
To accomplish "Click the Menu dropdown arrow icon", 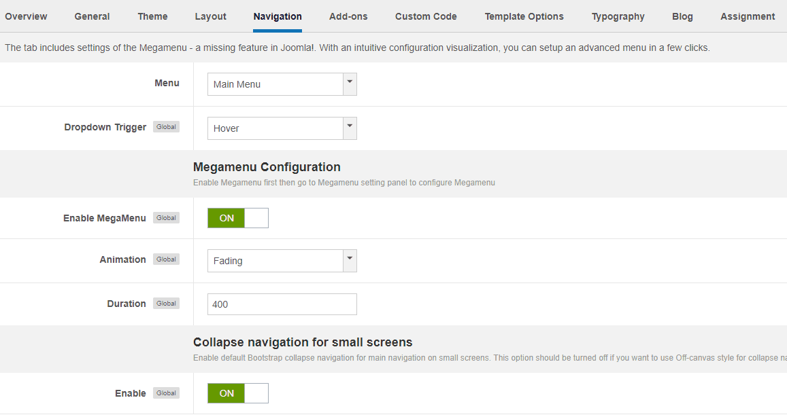I will click(350, 84).
